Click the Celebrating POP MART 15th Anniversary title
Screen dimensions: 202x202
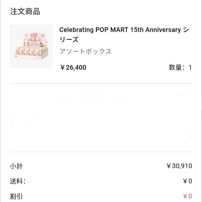click(120, 30)
